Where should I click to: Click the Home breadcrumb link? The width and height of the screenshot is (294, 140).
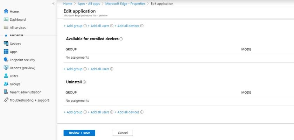[x=68, y=3]
